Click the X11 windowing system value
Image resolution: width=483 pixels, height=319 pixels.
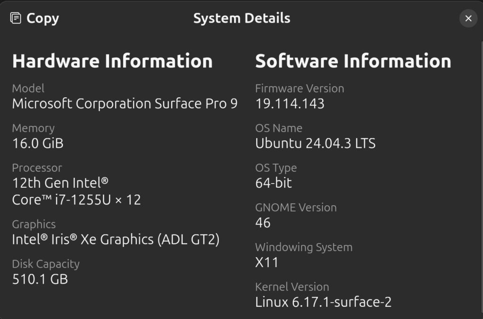click(266, 262)
